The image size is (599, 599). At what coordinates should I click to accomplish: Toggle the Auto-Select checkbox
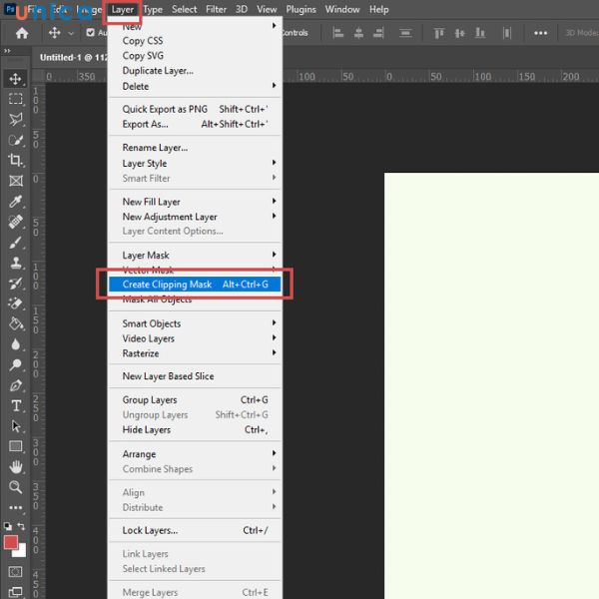(x=90, y=33)
